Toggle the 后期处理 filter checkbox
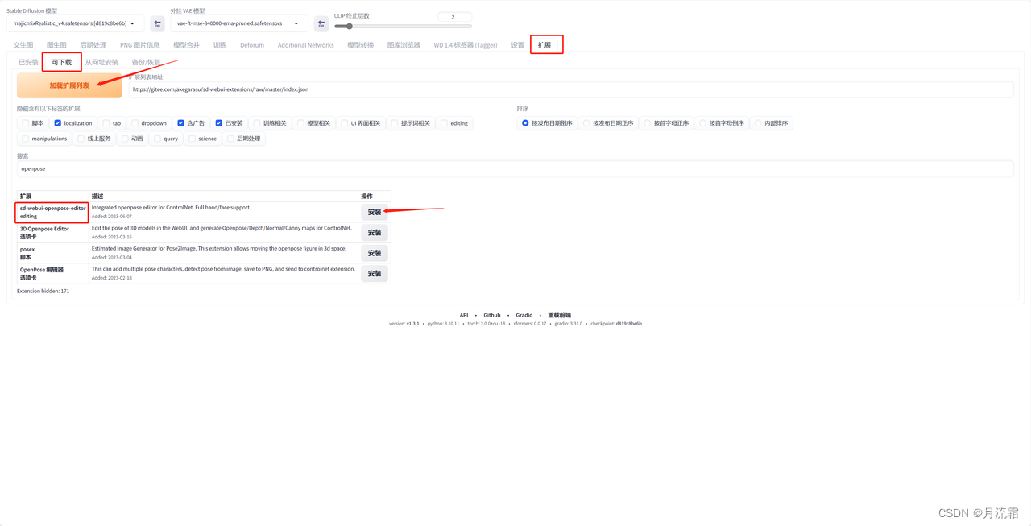1031x526 pixels. [x=231, y=139]
